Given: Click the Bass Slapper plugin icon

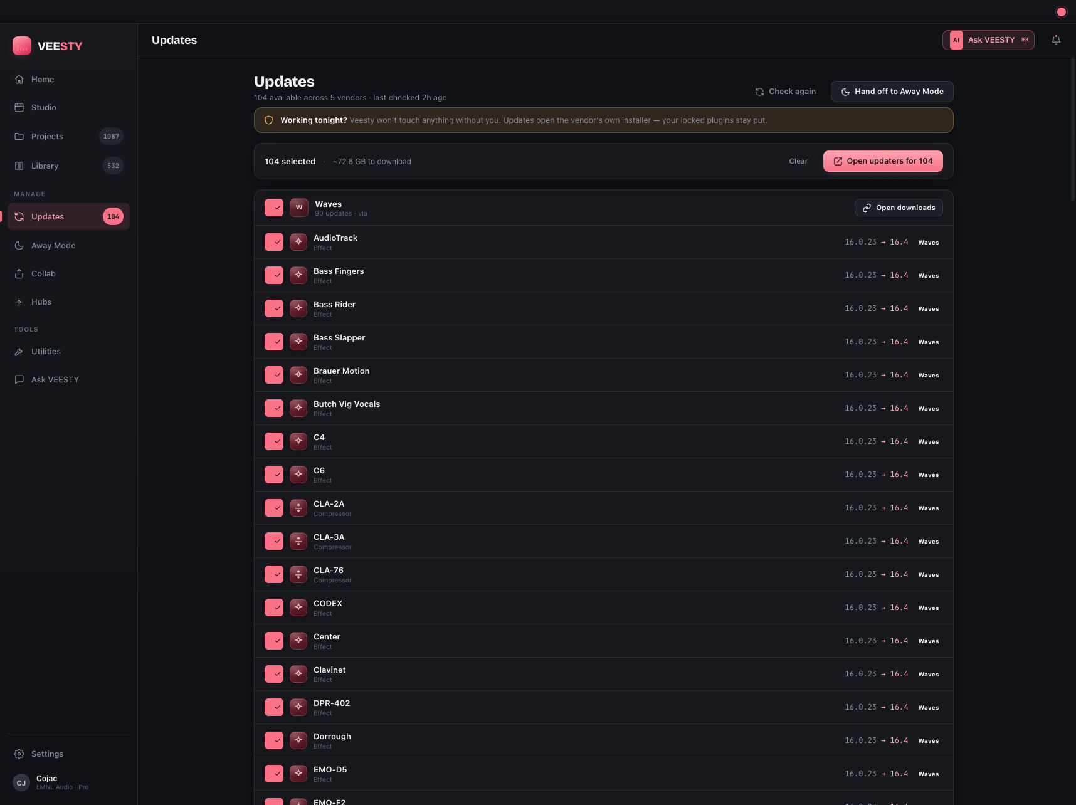Looking at the screenshot, I should (x=298, y=342).
